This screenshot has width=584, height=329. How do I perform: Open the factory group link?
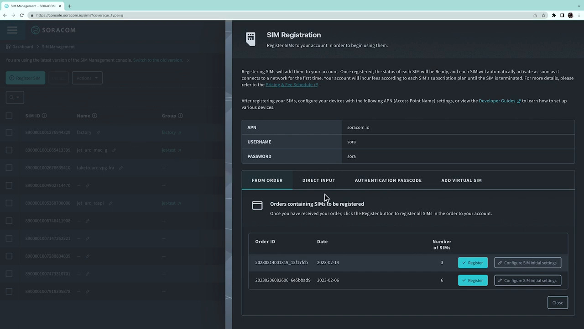coord(172,133)
